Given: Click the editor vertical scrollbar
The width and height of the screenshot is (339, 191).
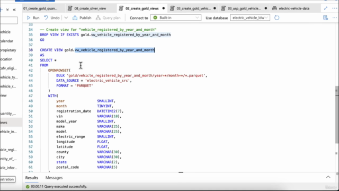Looking at the screenshot, I should pyautogui.click(x=337, y=115).
